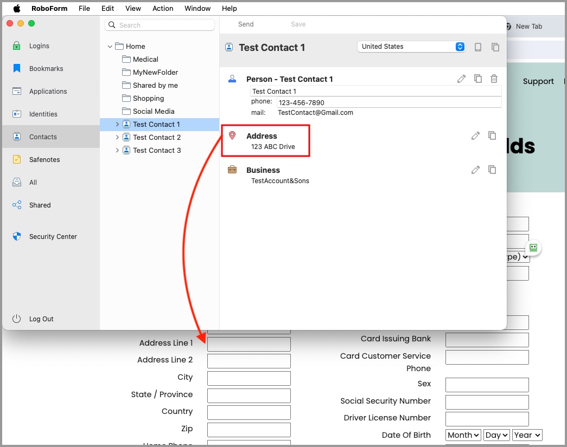Click the Address Line 1 input field
Image resolution: width=567 pixels, height=447 pixels.
(x=249, y=345)
